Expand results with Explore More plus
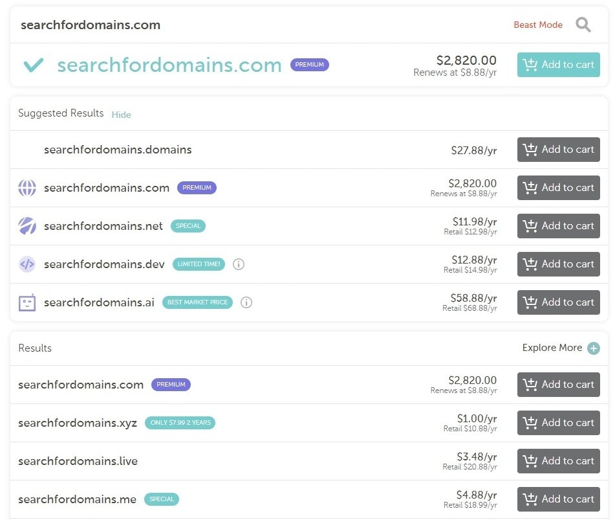615x520 pixels. coord(594,348)
